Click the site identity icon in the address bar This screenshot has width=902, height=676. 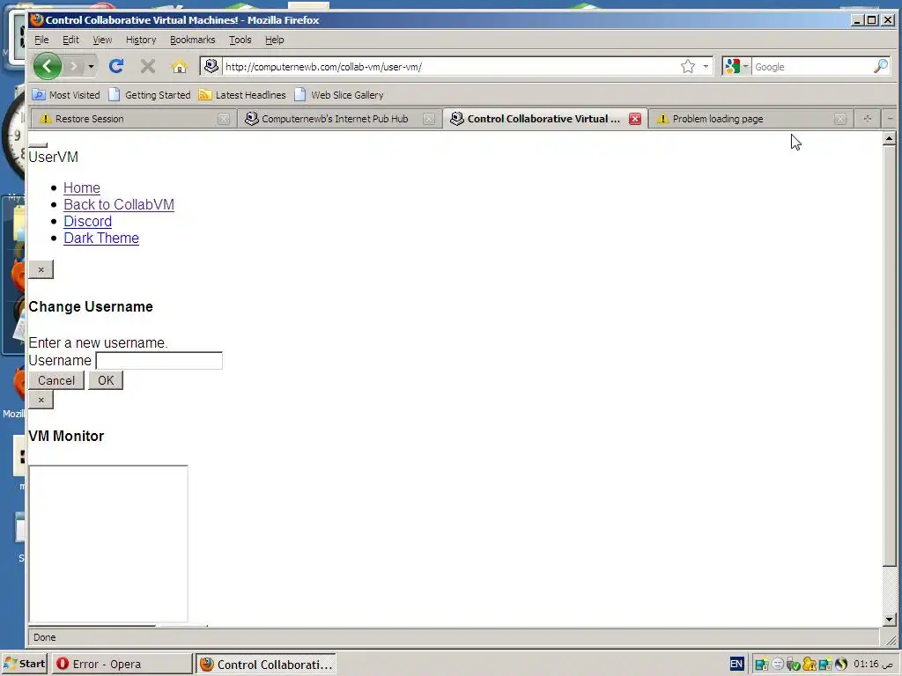pos(211,66)
